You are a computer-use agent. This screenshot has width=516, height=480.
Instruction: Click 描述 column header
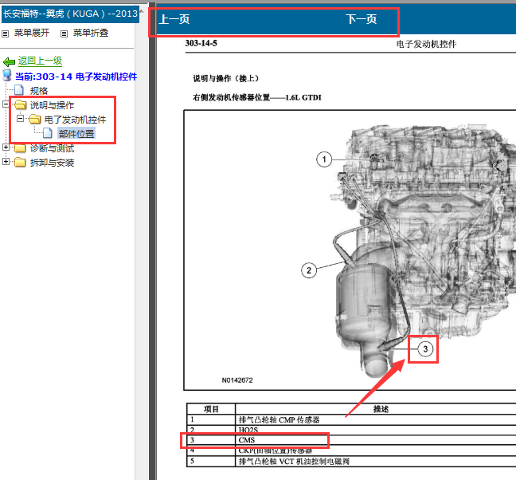click(x=381, y=409)
